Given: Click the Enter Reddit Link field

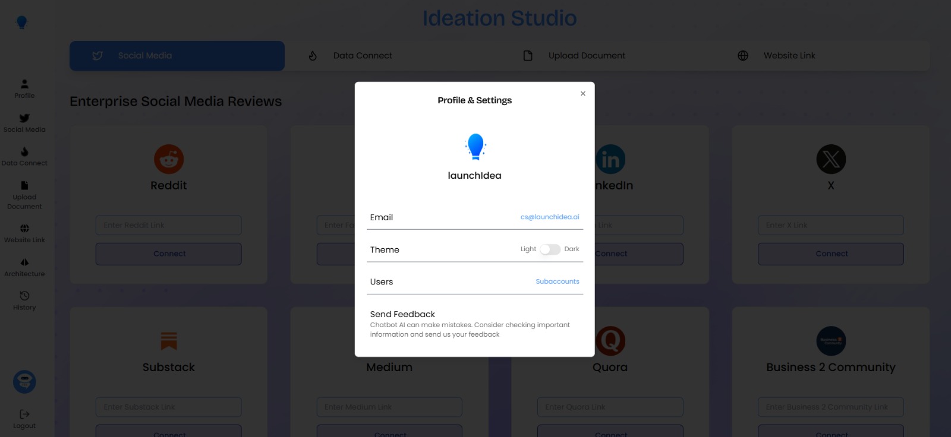Looking at the screenshot, I should point(168,225).
